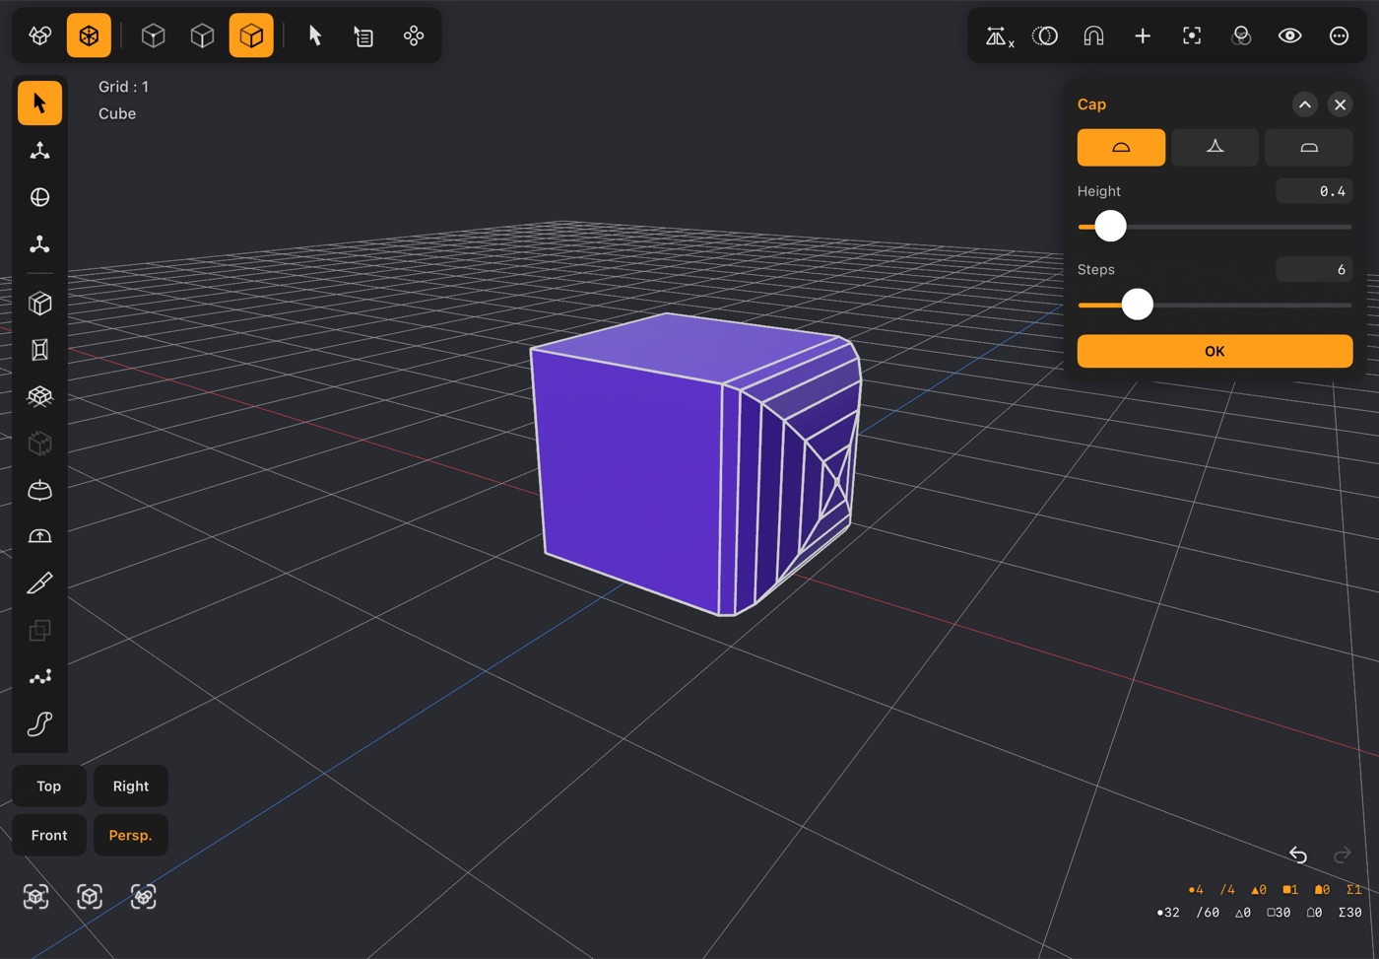Viewport: 1379px width, 959px height.
Task: Click the Σ30 total count in status
Action: (1349, 913)
